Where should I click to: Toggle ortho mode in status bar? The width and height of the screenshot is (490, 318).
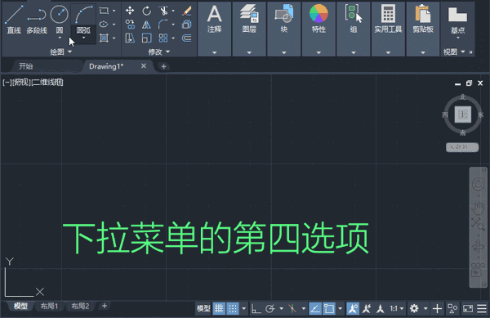pyautogui.click(x=256, y=309)
